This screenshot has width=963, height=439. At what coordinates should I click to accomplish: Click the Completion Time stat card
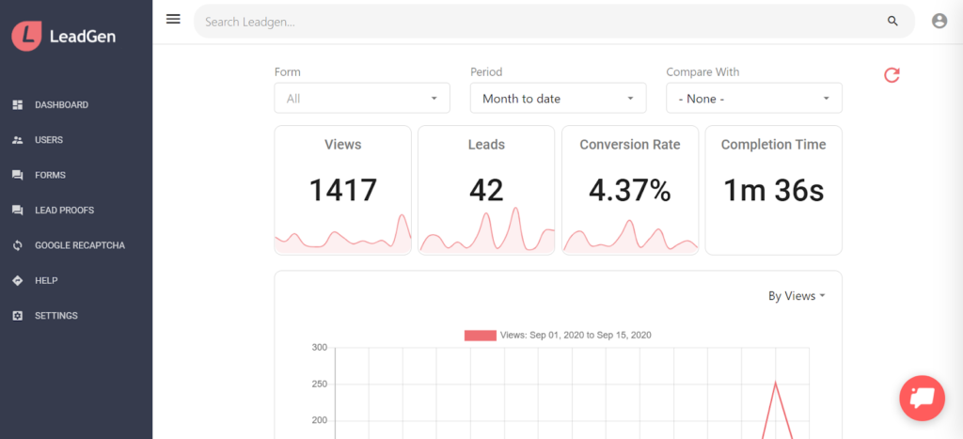coord(774,190)
